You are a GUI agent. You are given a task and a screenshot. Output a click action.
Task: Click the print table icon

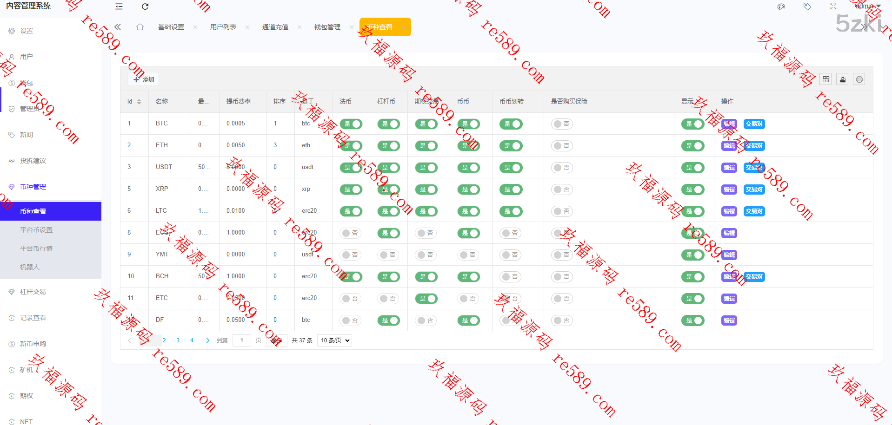[x=859, y=79]
